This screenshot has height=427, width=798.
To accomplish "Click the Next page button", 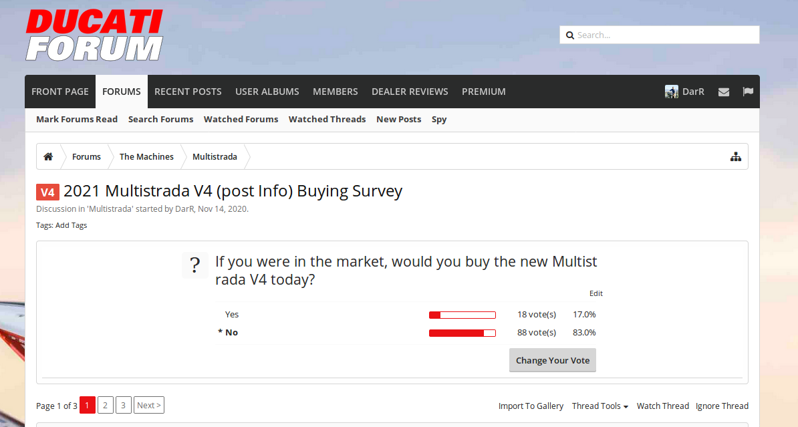I will pos(148,405).
